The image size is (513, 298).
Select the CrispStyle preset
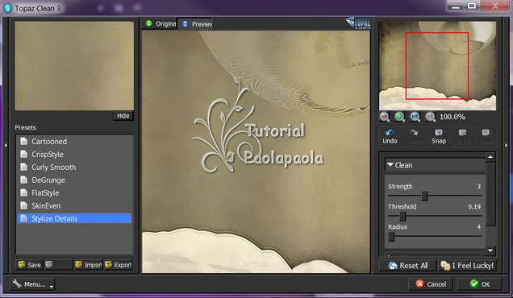coord(74,154)
